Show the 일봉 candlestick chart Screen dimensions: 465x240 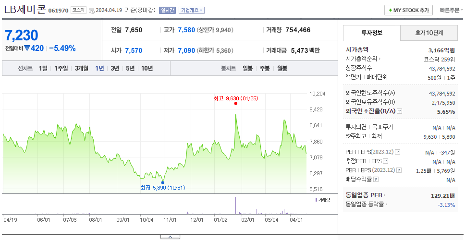247,69
